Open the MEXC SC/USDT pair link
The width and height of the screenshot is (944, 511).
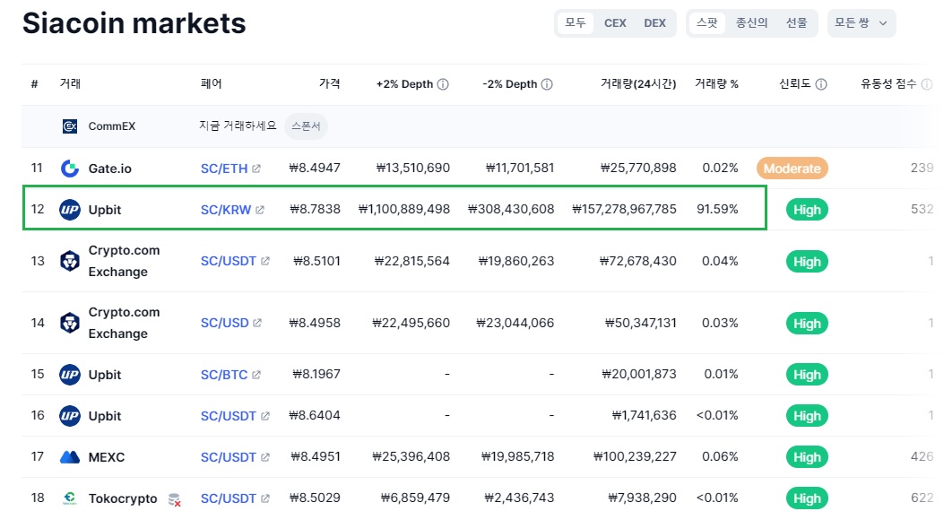click(x=229, y=457)
